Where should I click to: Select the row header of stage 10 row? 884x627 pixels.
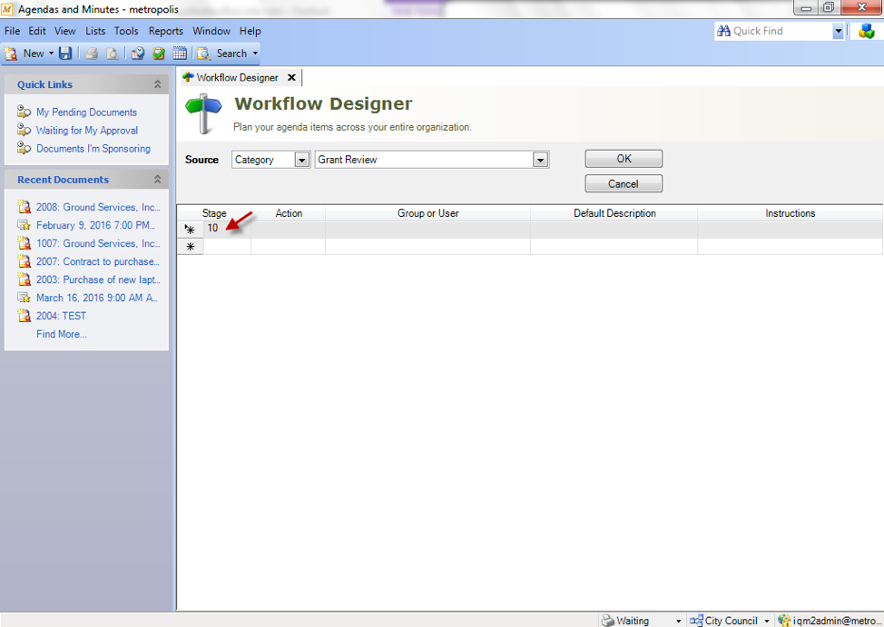190,230
